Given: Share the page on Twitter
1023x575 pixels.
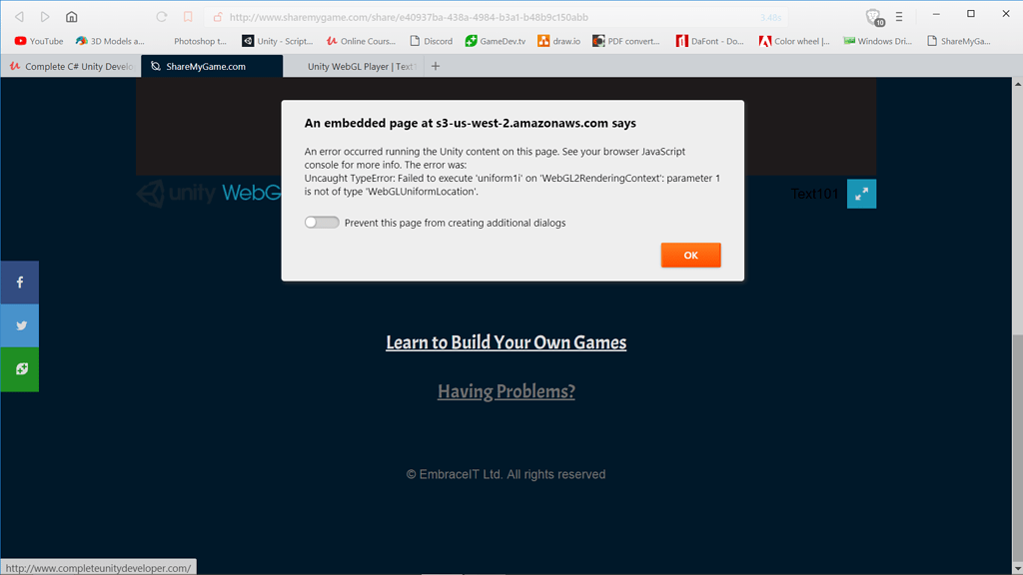Looking at the screenshot, I should coord(19,325).
